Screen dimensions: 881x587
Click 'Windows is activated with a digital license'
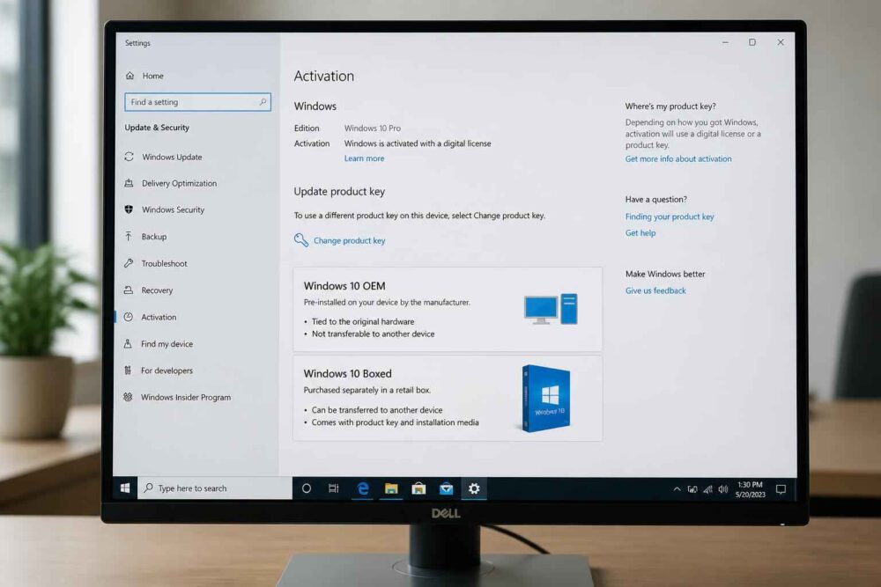click(418, 143)
